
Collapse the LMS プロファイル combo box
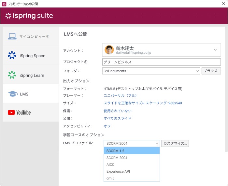[157, 143]
